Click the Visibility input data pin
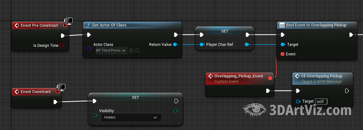The image size is (363, 130). [x=95, y=115]
